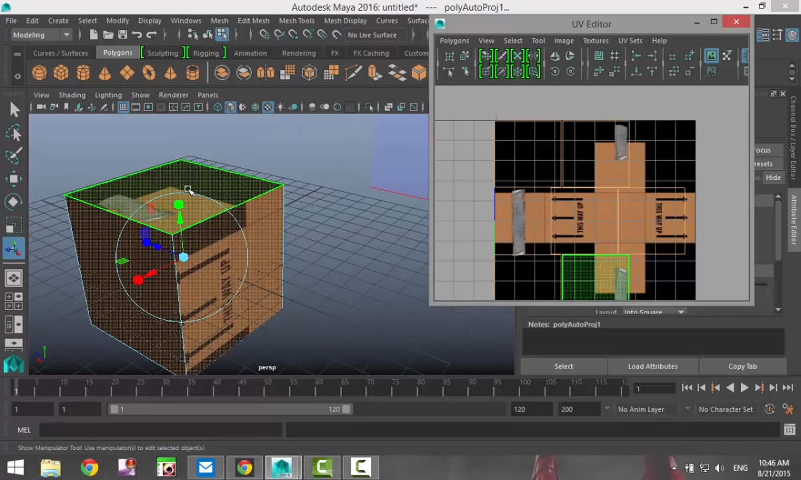Viewport: 801px width, 480px height.
Task: Open the No Character Set dropdown
Action: tap(725, 409)
